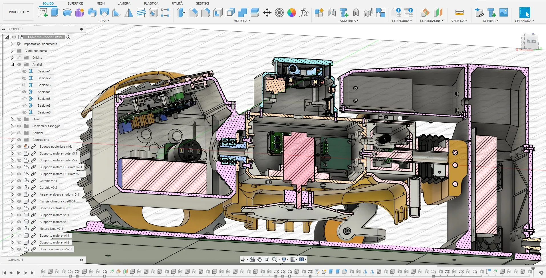Activate the Move/Copy four-arrow tool
Image resolution: width=546 pixels, height=278 pixels.
[267, 13]
